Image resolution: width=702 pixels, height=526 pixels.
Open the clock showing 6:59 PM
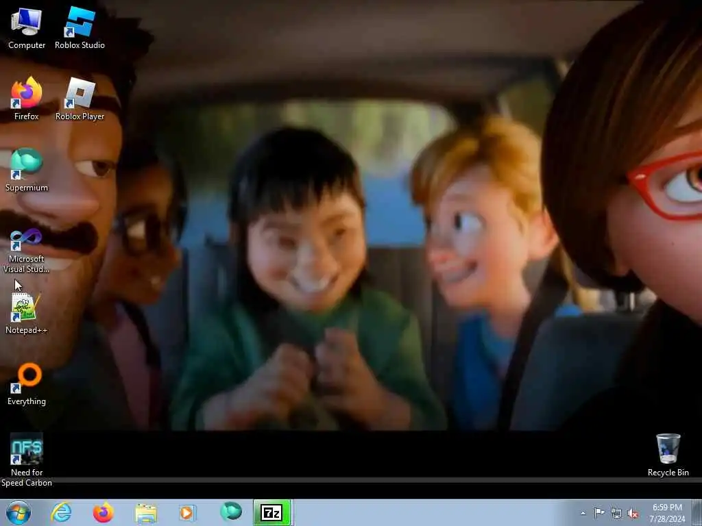[667, 513]
